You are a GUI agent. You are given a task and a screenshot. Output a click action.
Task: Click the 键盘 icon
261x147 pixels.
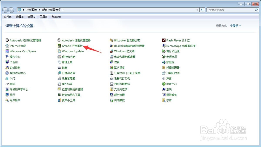59,68
